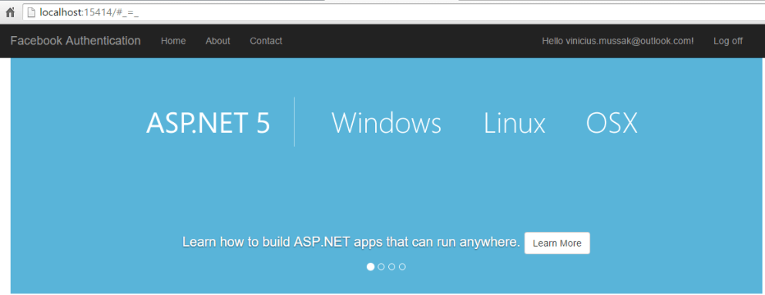Show the third carousel slide indicator
Image resolution: width=765 pixels, height=295 pixels.
[x=392, y=267]
